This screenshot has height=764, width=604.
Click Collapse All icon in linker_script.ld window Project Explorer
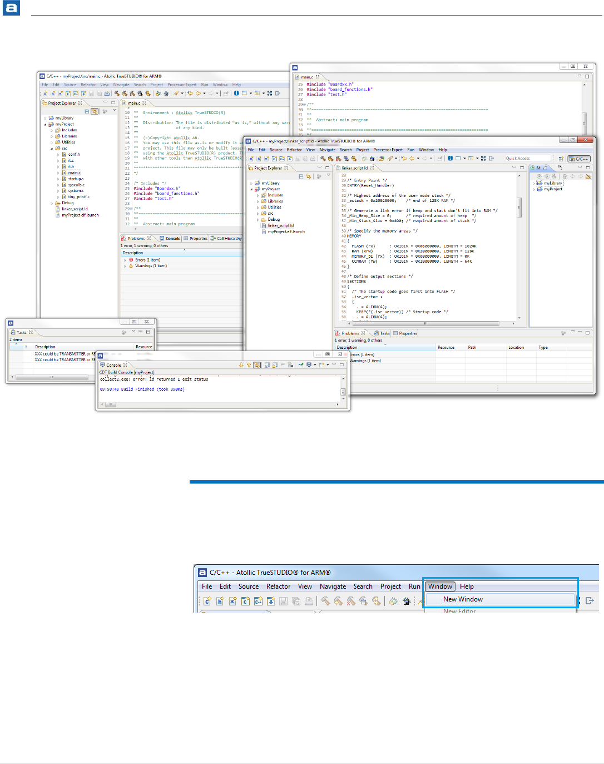tap(301, 176)
